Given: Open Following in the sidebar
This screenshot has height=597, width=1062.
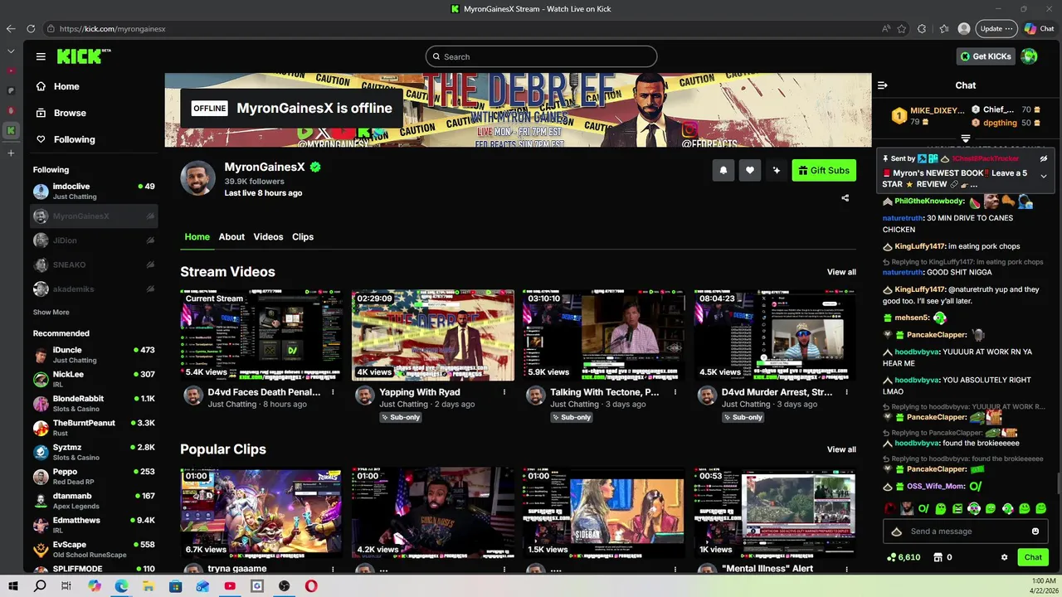Looking at the screenshot, I should [75, 139].
